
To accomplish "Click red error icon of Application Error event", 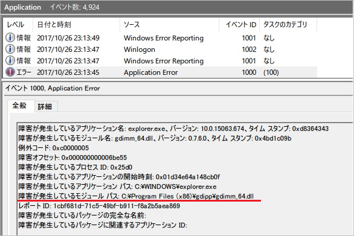I will [10, 72].
